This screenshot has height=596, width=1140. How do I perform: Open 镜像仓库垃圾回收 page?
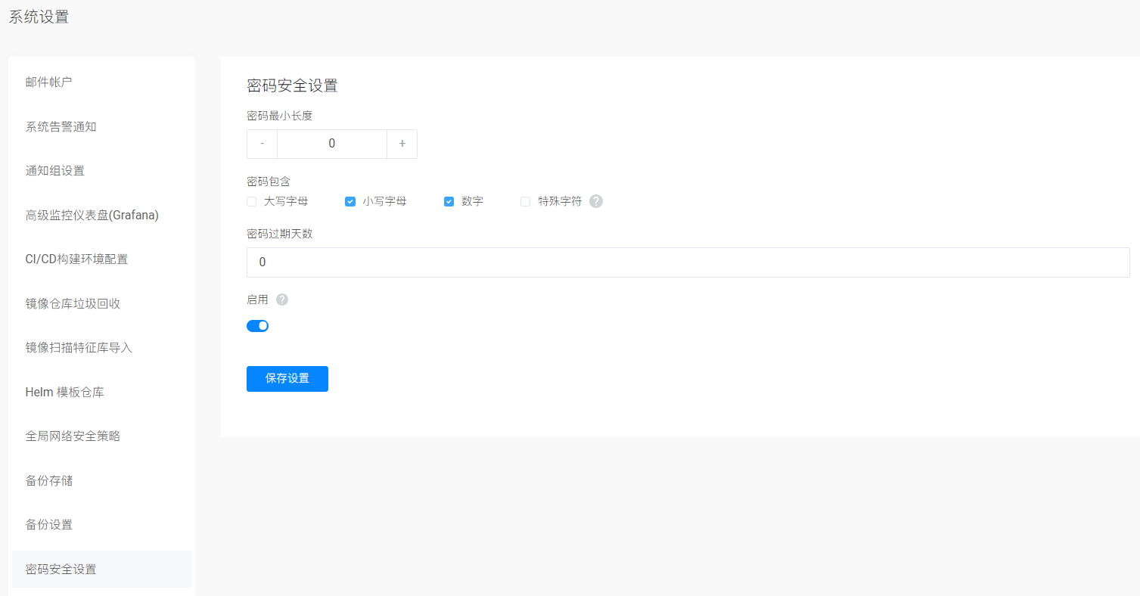pos(73,303)
